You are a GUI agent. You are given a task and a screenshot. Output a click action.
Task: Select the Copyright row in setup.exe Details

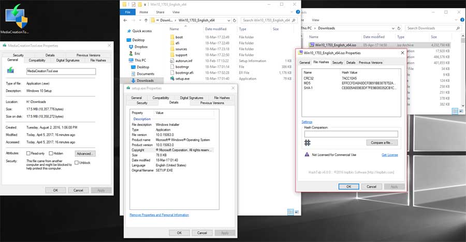(x=172, y=150)
